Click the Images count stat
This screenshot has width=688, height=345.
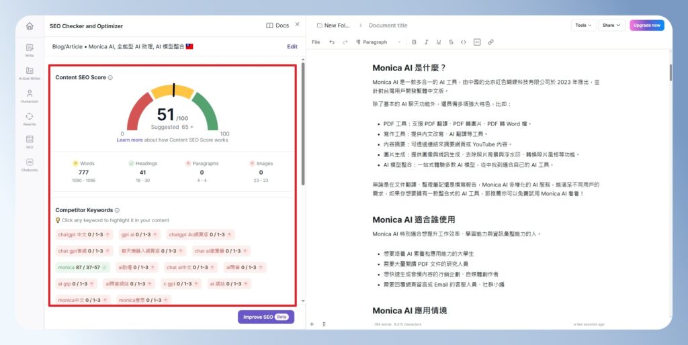pos(261,172)
